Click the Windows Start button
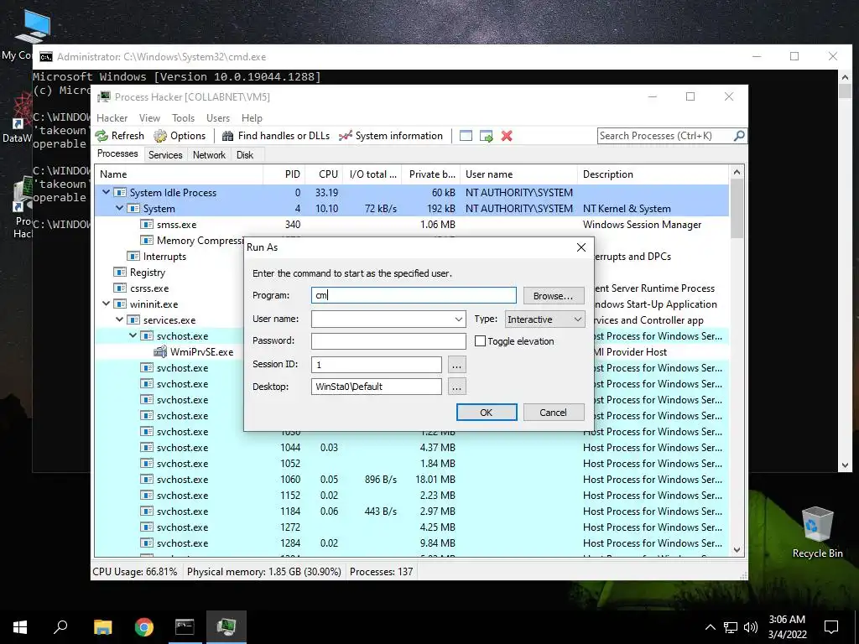Image resolution: width=859 pixels, height=644 pixels. tap(20, 627)
